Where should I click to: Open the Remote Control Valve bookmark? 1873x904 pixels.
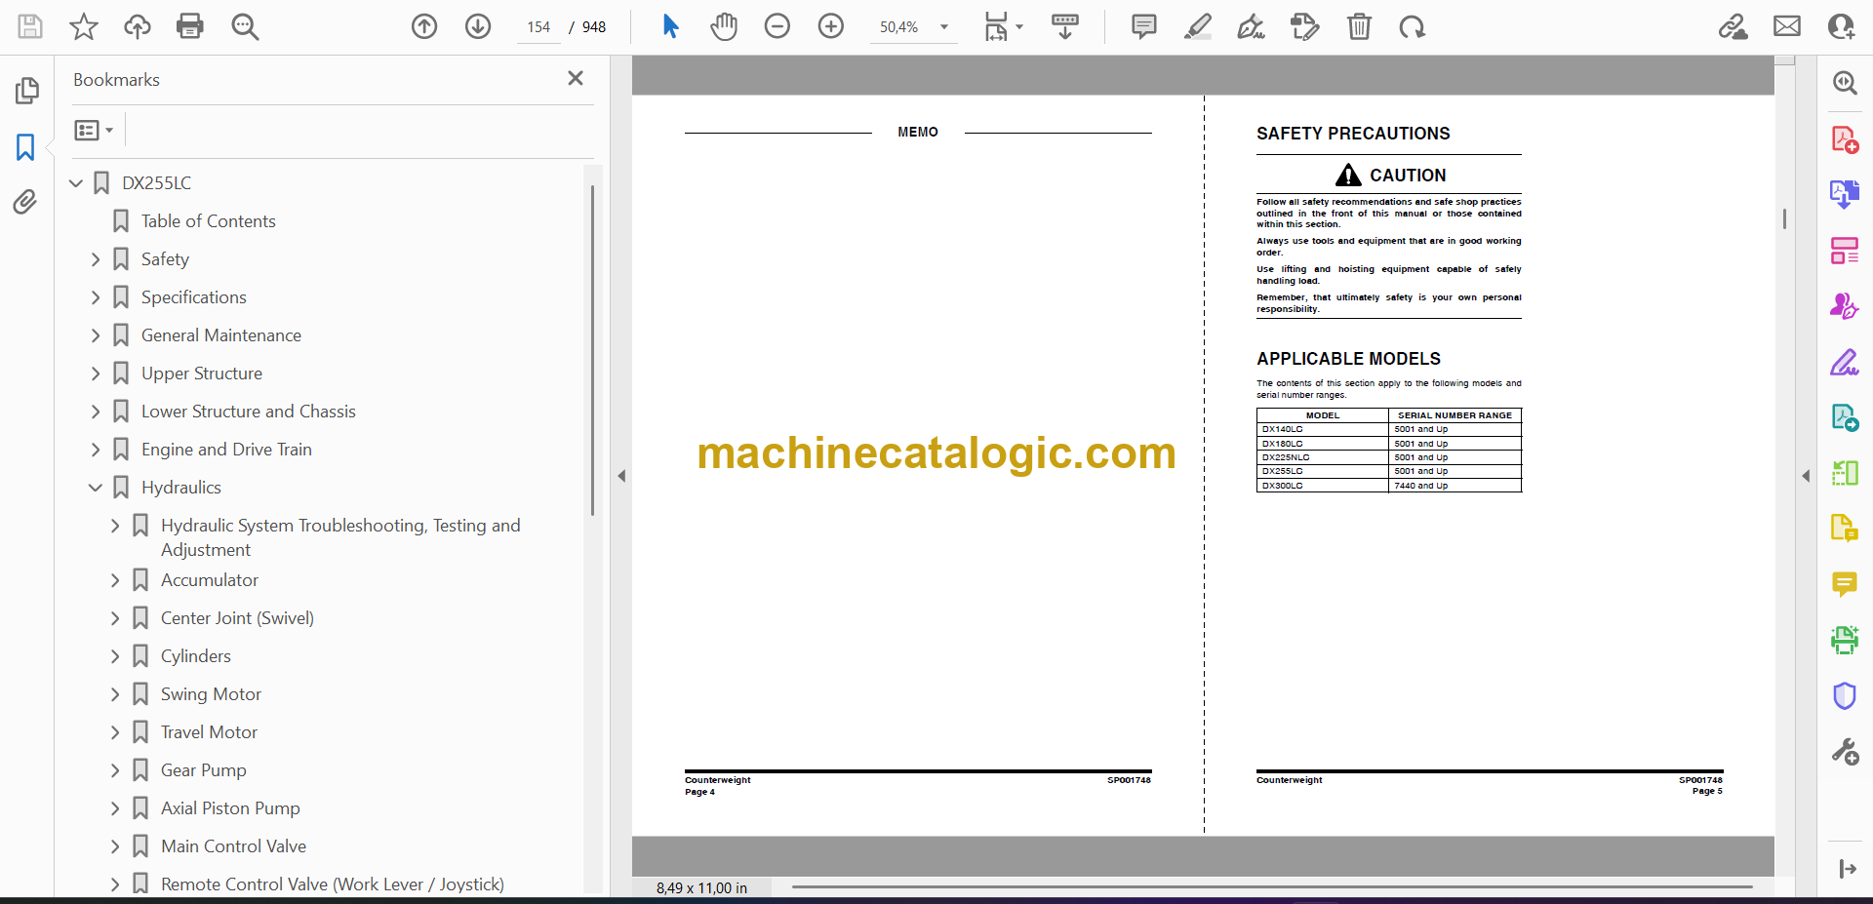333,884
